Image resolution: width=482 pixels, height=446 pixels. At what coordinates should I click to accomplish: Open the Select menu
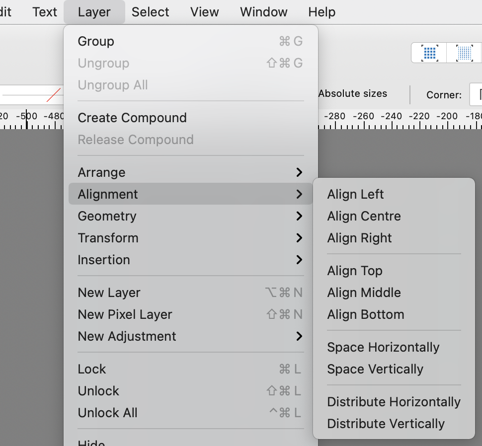click(x=150, y=12)
